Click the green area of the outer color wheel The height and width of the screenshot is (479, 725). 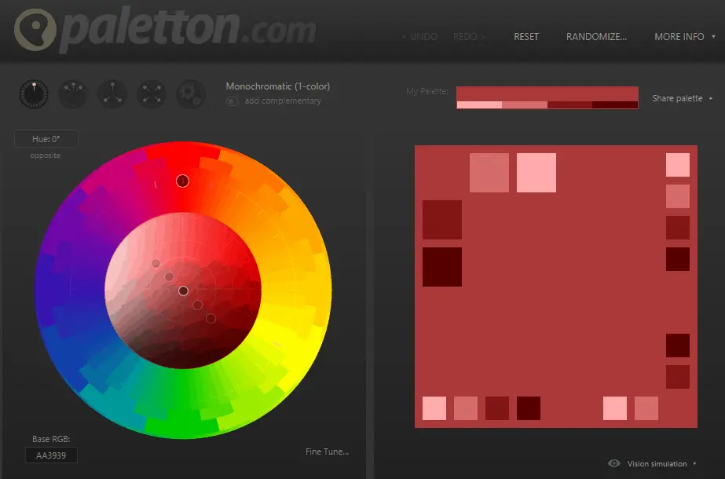183,407
